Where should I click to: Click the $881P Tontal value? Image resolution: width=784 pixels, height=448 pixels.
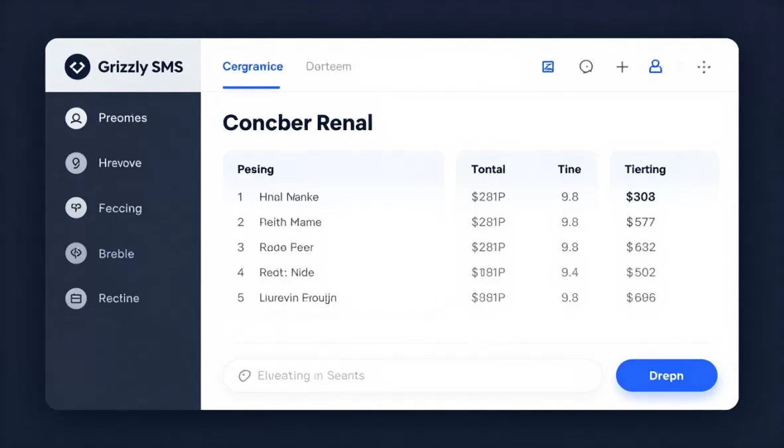coord(488,298)
